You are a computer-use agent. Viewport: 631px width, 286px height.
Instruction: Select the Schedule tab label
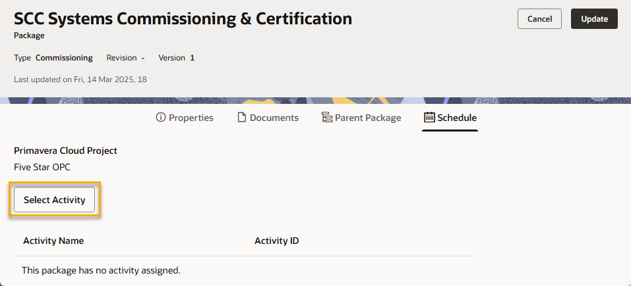point(457,118)
